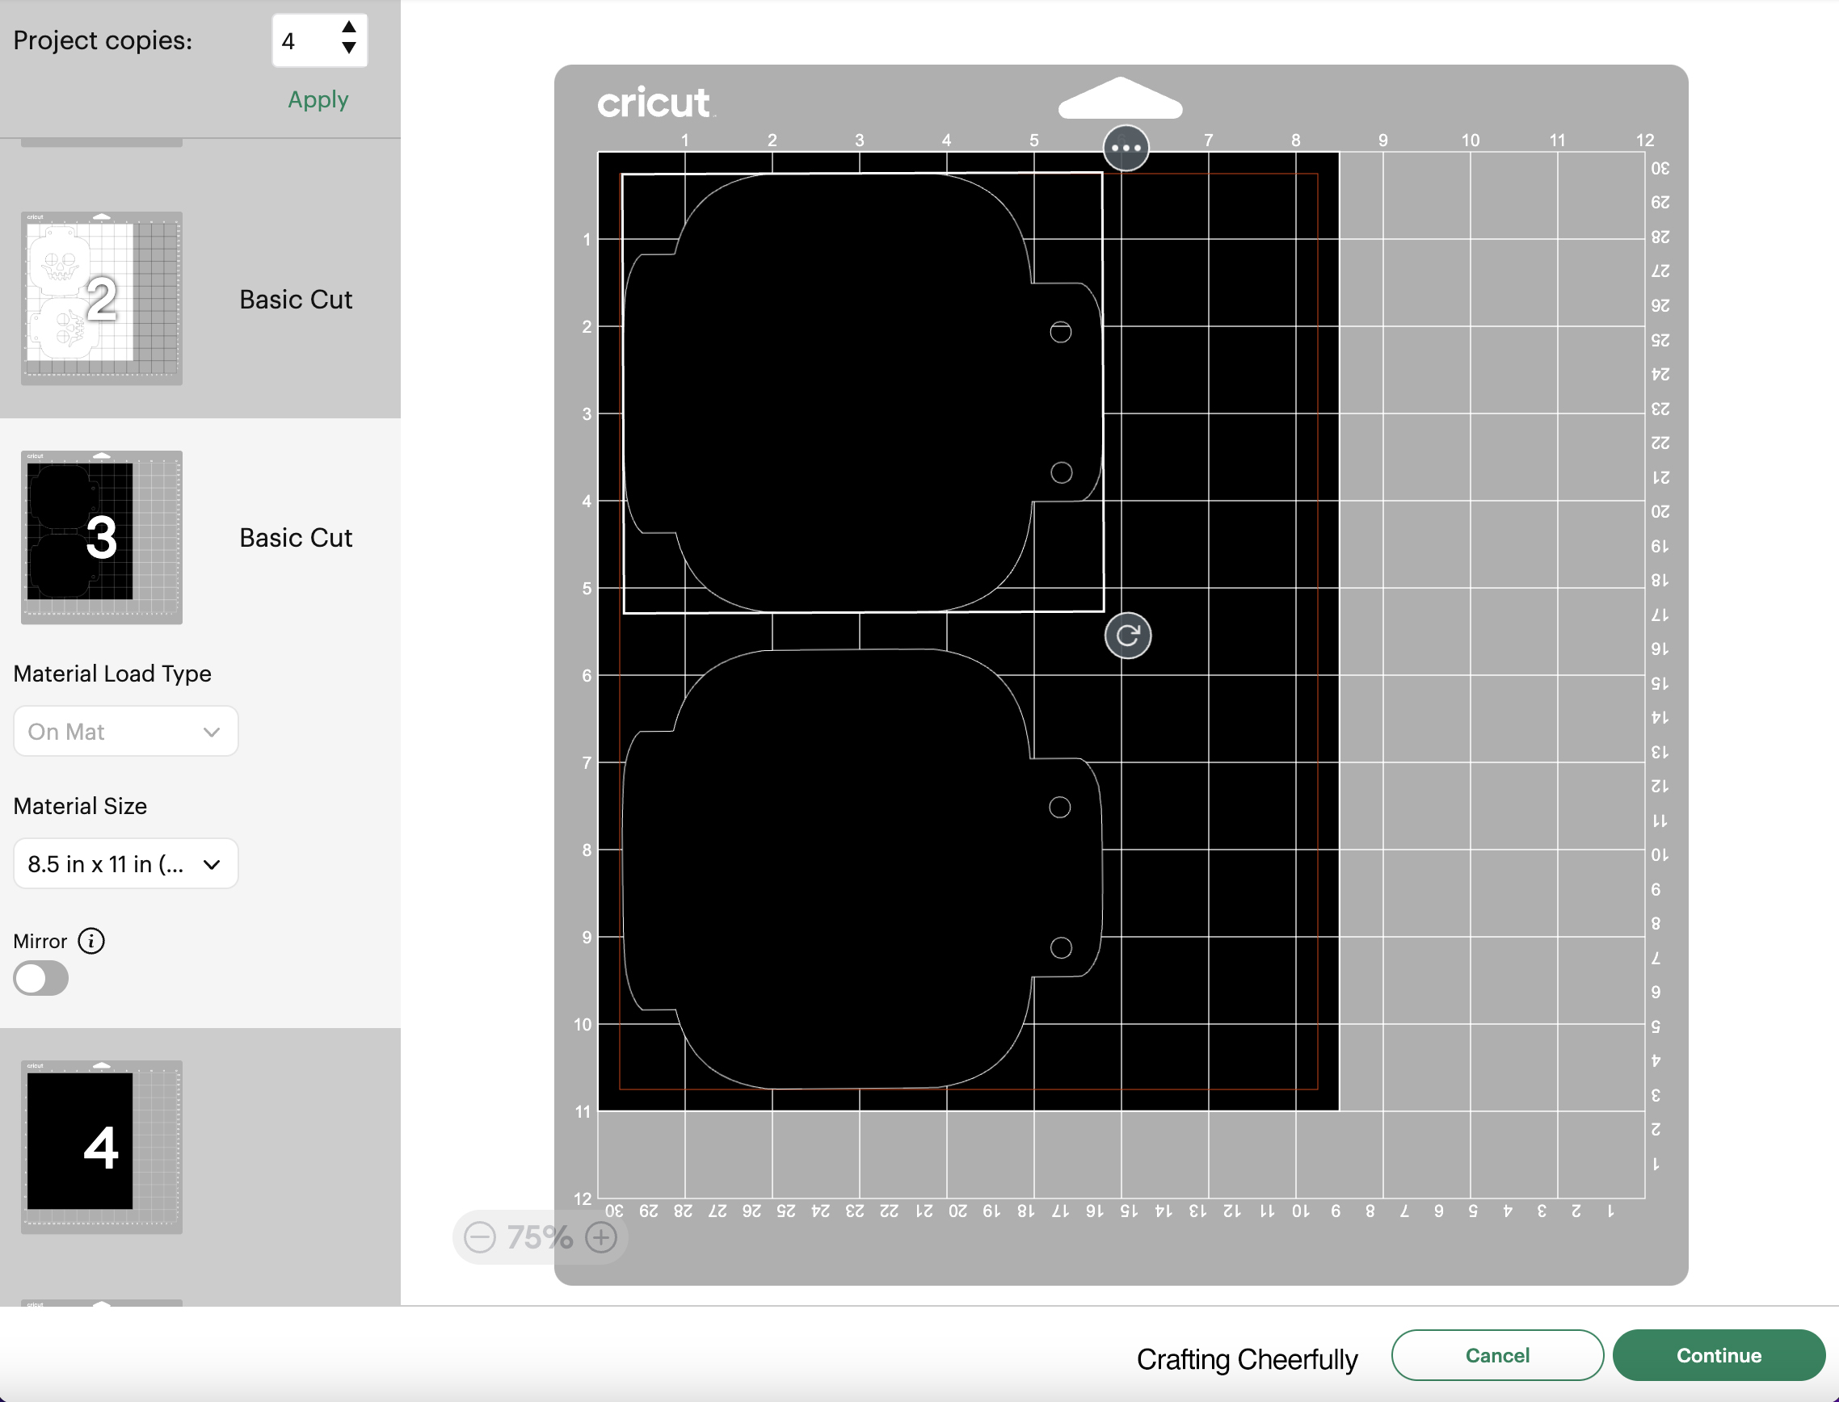Apply the project copies change
The width and height of the screenshot is (1839, 1402).
[318, 99]
